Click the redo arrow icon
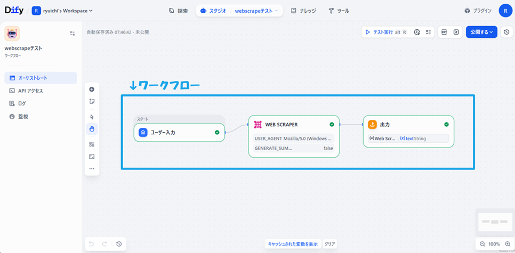515x253 pixels. 104,244
